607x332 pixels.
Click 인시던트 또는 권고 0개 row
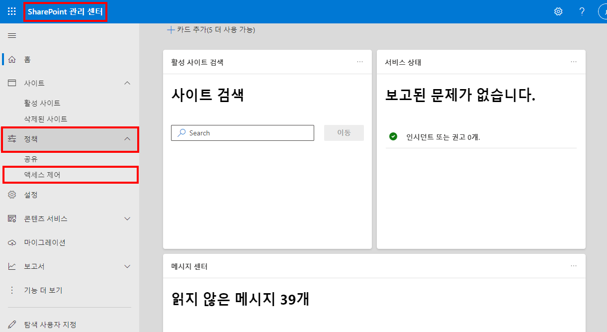coord(481,137)
